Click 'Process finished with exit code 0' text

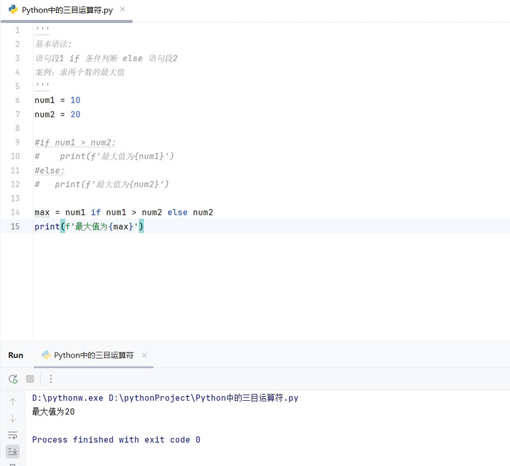(116, 440)
